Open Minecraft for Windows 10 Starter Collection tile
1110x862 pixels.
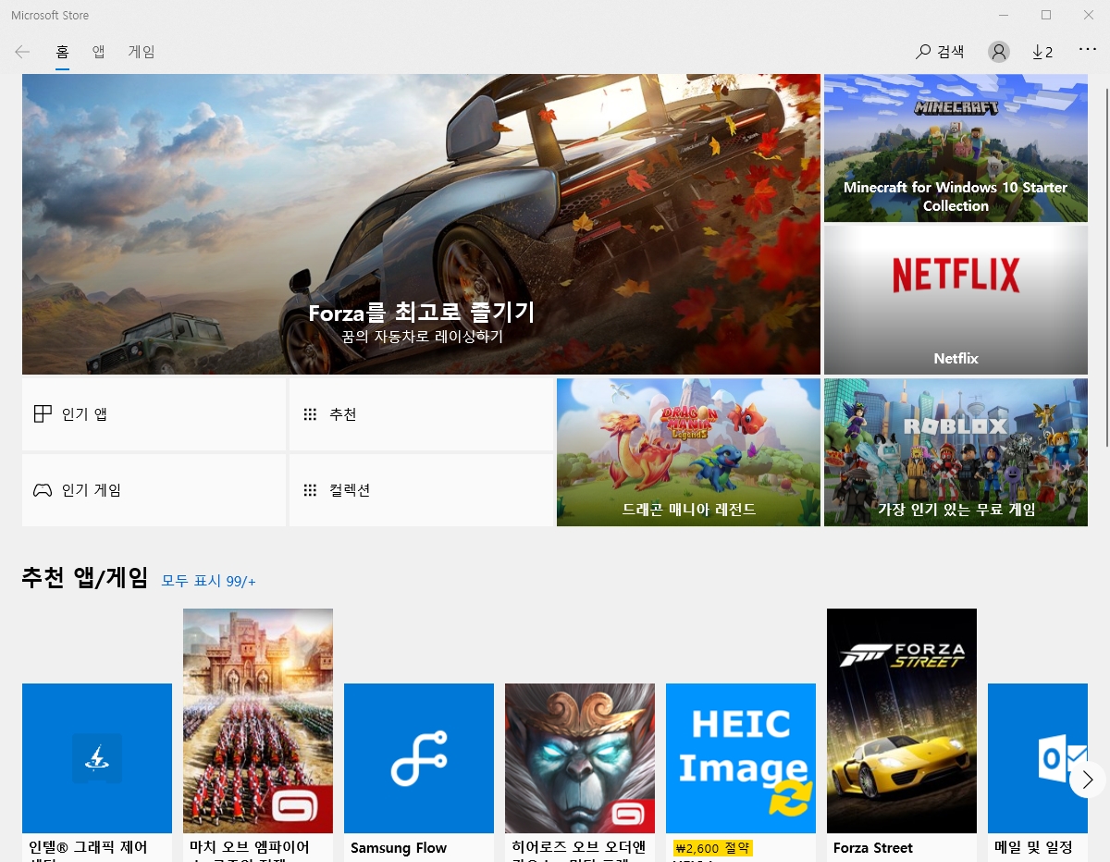[956, 148]
